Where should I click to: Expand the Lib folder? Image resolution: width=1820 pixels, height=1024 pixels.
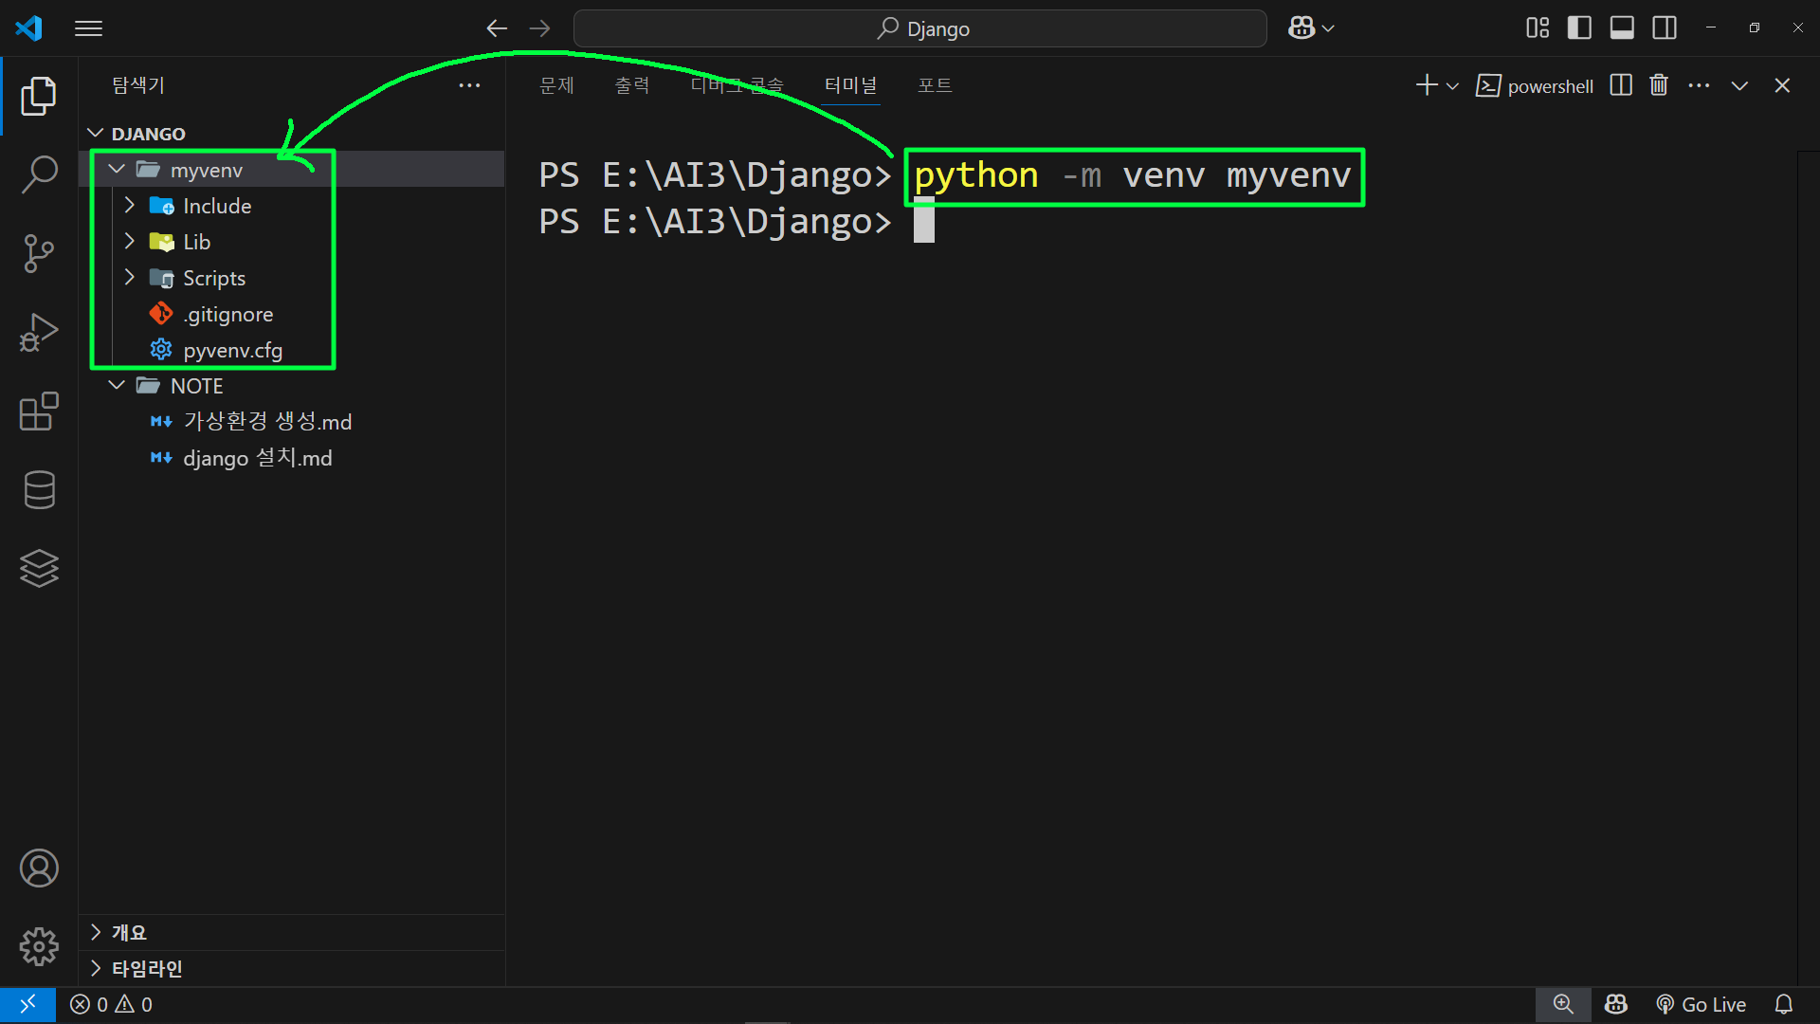tap(130, 242)
